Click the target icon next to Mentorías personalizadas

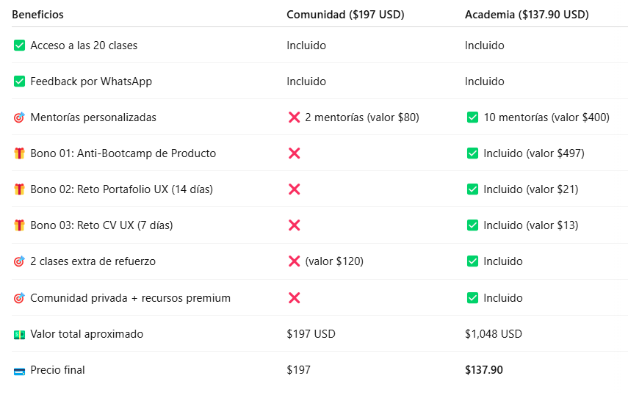click(x=19, y=117)
